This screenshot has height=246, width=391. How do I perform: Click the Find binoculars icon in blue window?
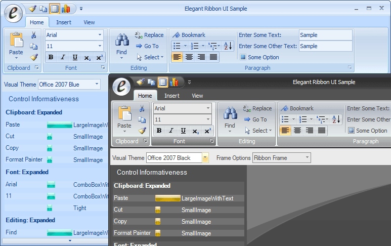coord(122,40)
